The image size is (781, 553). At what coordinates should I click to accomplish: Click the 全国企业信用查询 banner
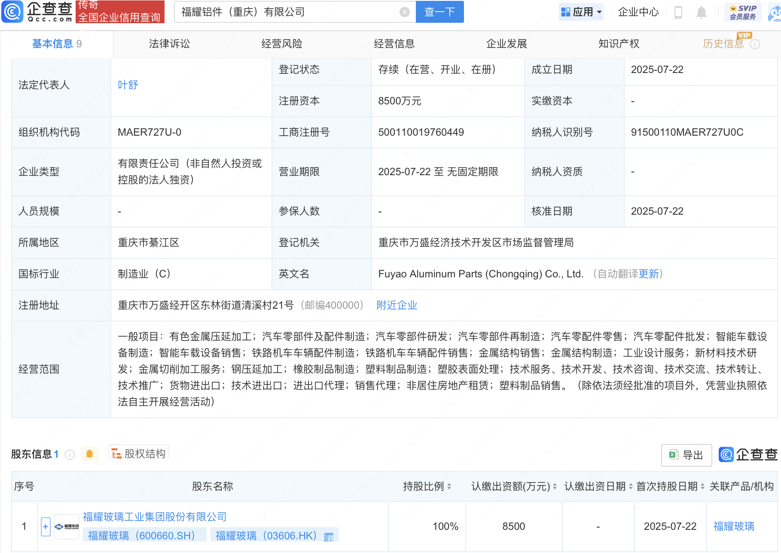click(x=119, y=12)
